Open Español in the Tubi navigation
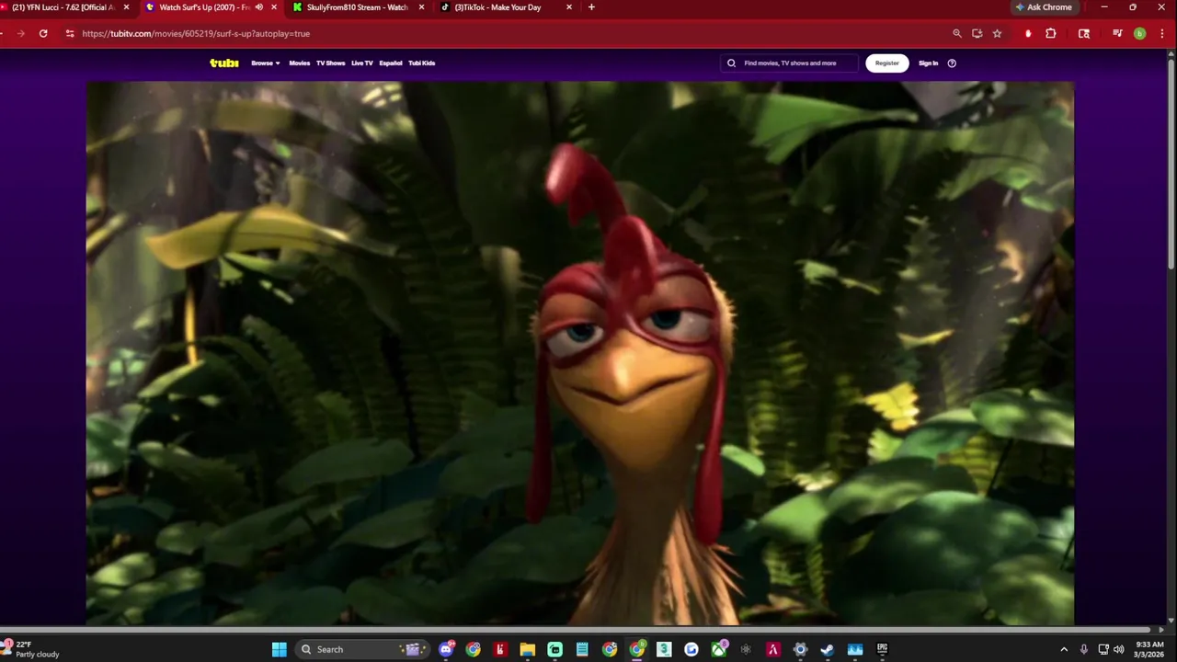The height and width of the screenshot is (662, 1177). tap(391, 63)
